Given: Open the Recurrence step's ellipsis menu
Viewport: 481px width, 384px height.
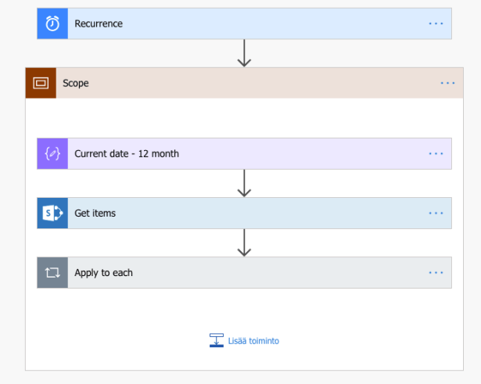Looking at the screenshot, I should pos(436,23).
